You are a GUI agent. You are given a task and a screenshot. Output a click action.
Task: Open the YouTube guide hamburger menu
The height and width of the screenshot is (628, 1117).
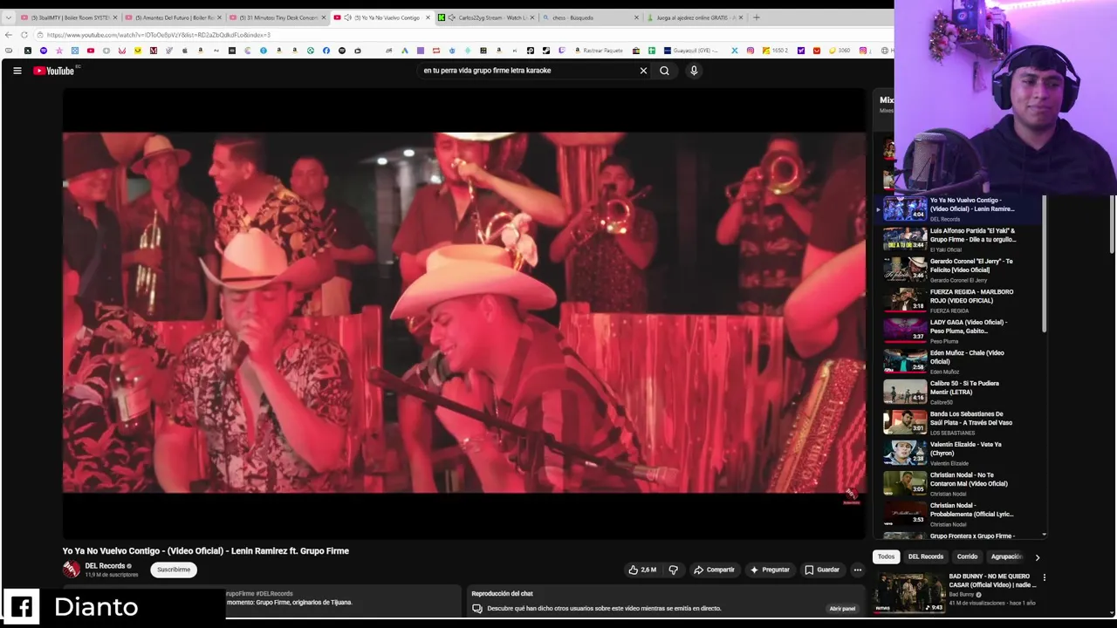coord(17,71)
